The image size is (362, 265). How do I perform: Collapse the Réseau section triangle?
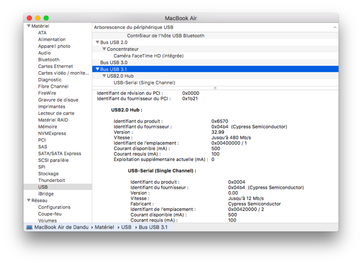coord(29,200)
